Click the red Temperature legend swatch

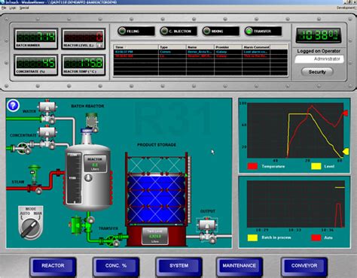click(x=252, y=166)
